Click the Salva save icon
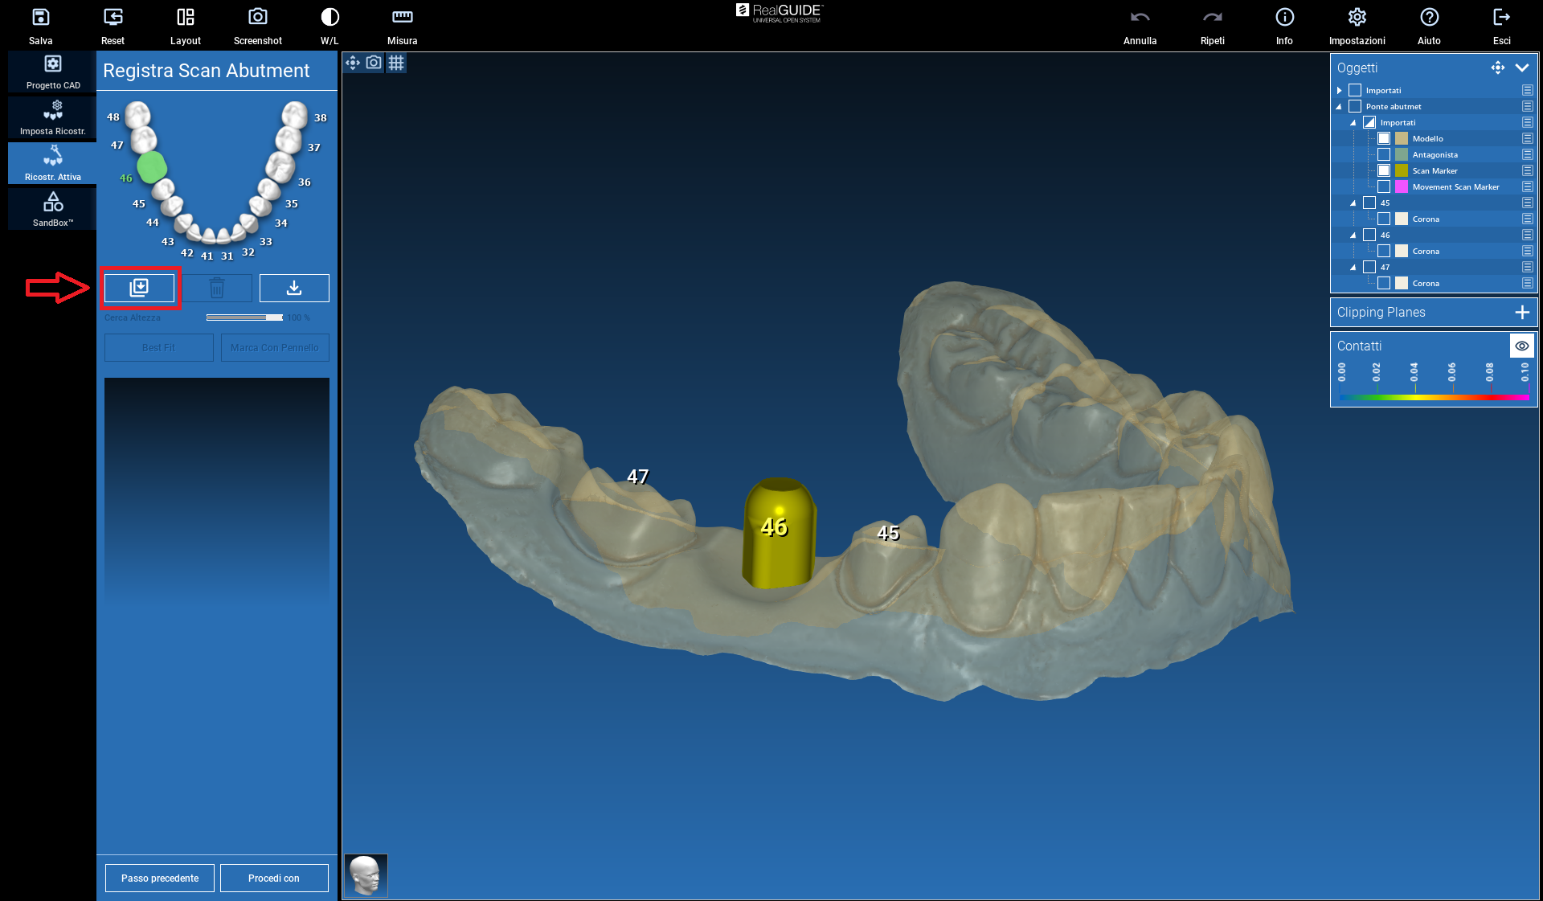Screen dimensions: 1543x901 40,18
